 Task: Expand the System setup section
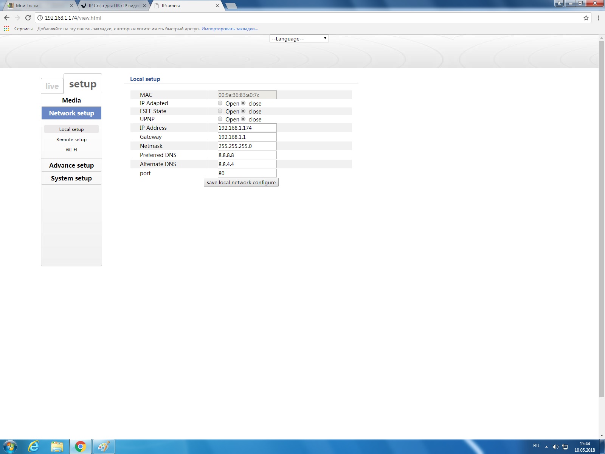tap(71, 178)
